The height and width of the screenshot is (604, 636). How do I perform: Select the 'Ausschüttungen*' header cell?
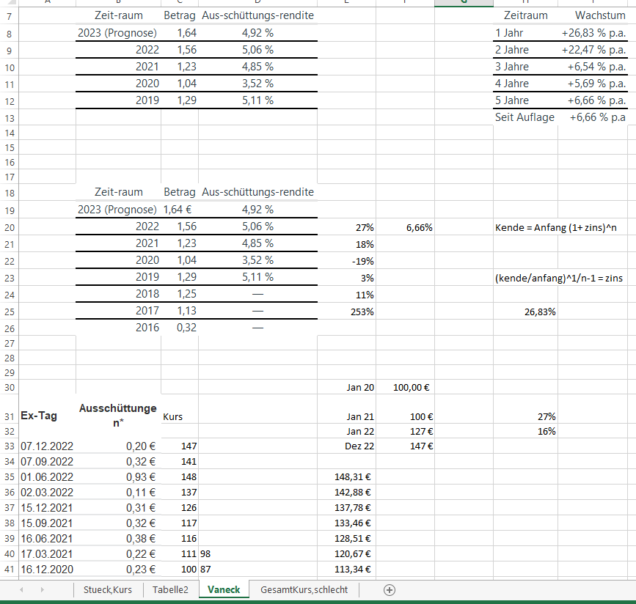coord(118,415)
